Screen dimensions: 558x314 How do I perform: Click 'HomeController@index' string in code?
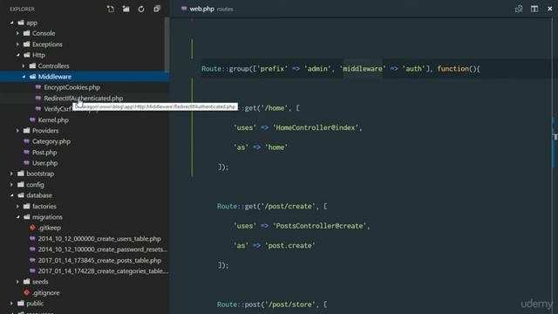[x=316, y=127]
